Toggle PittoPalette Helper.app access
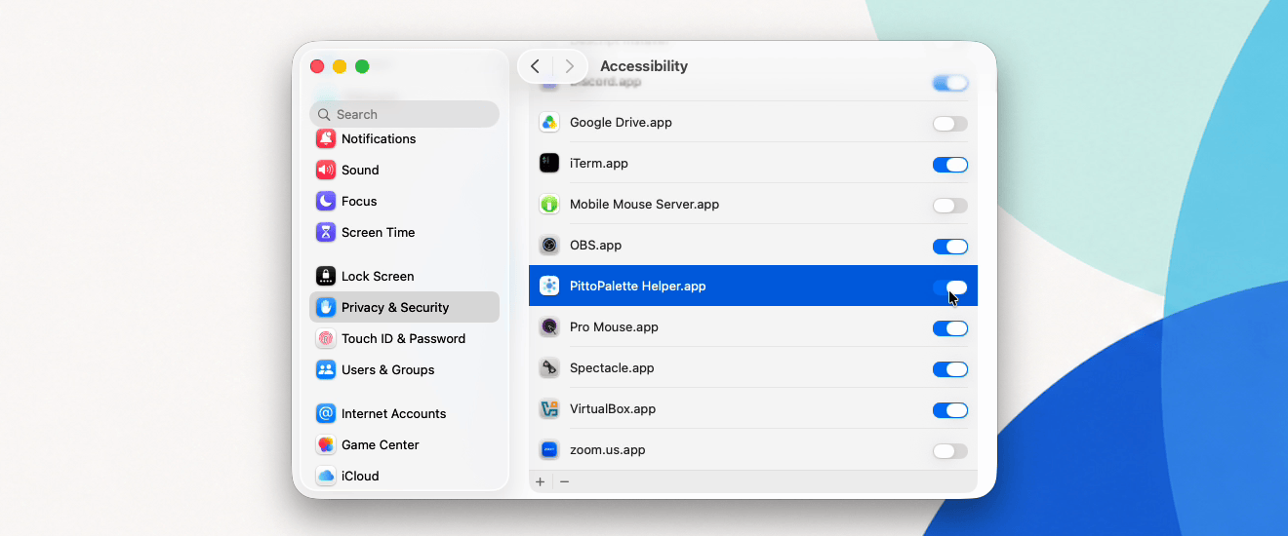Image resolution: width=1288 pixels, height=536 pixels. pyautogui.click(x=950, y=287)
